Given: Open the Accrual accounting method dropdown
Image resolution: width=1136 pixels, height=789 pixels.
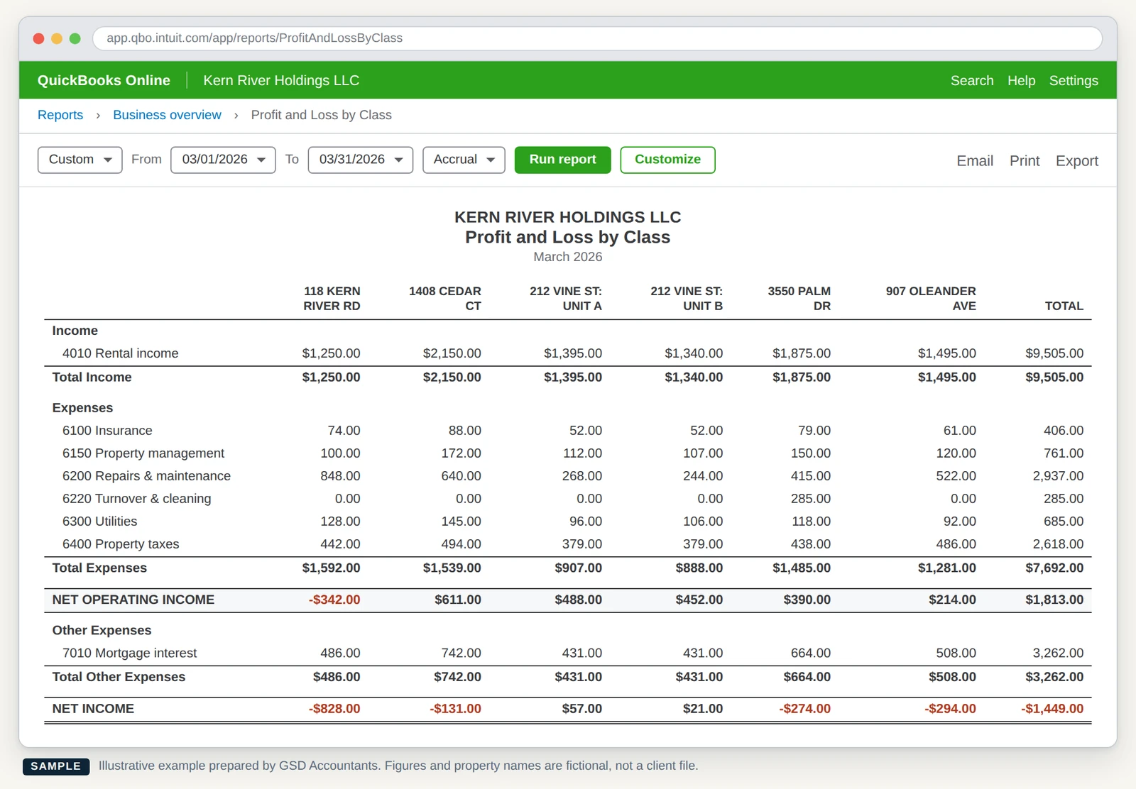Looking at the screenshot, I should tap(464, 160).
